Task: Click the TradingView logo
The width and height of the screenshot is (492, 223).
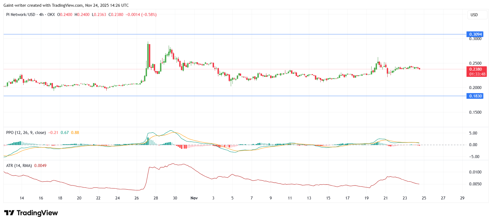Action: [31, 213]
